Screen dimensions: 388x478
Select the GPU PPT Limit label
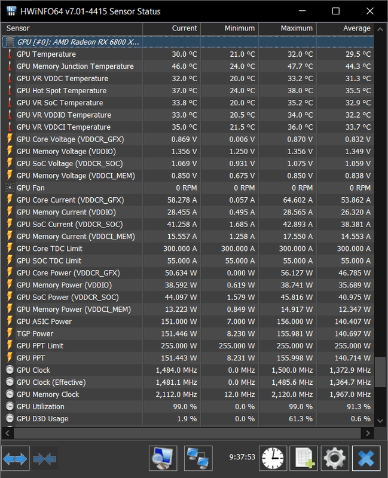(x=40, y=346)
